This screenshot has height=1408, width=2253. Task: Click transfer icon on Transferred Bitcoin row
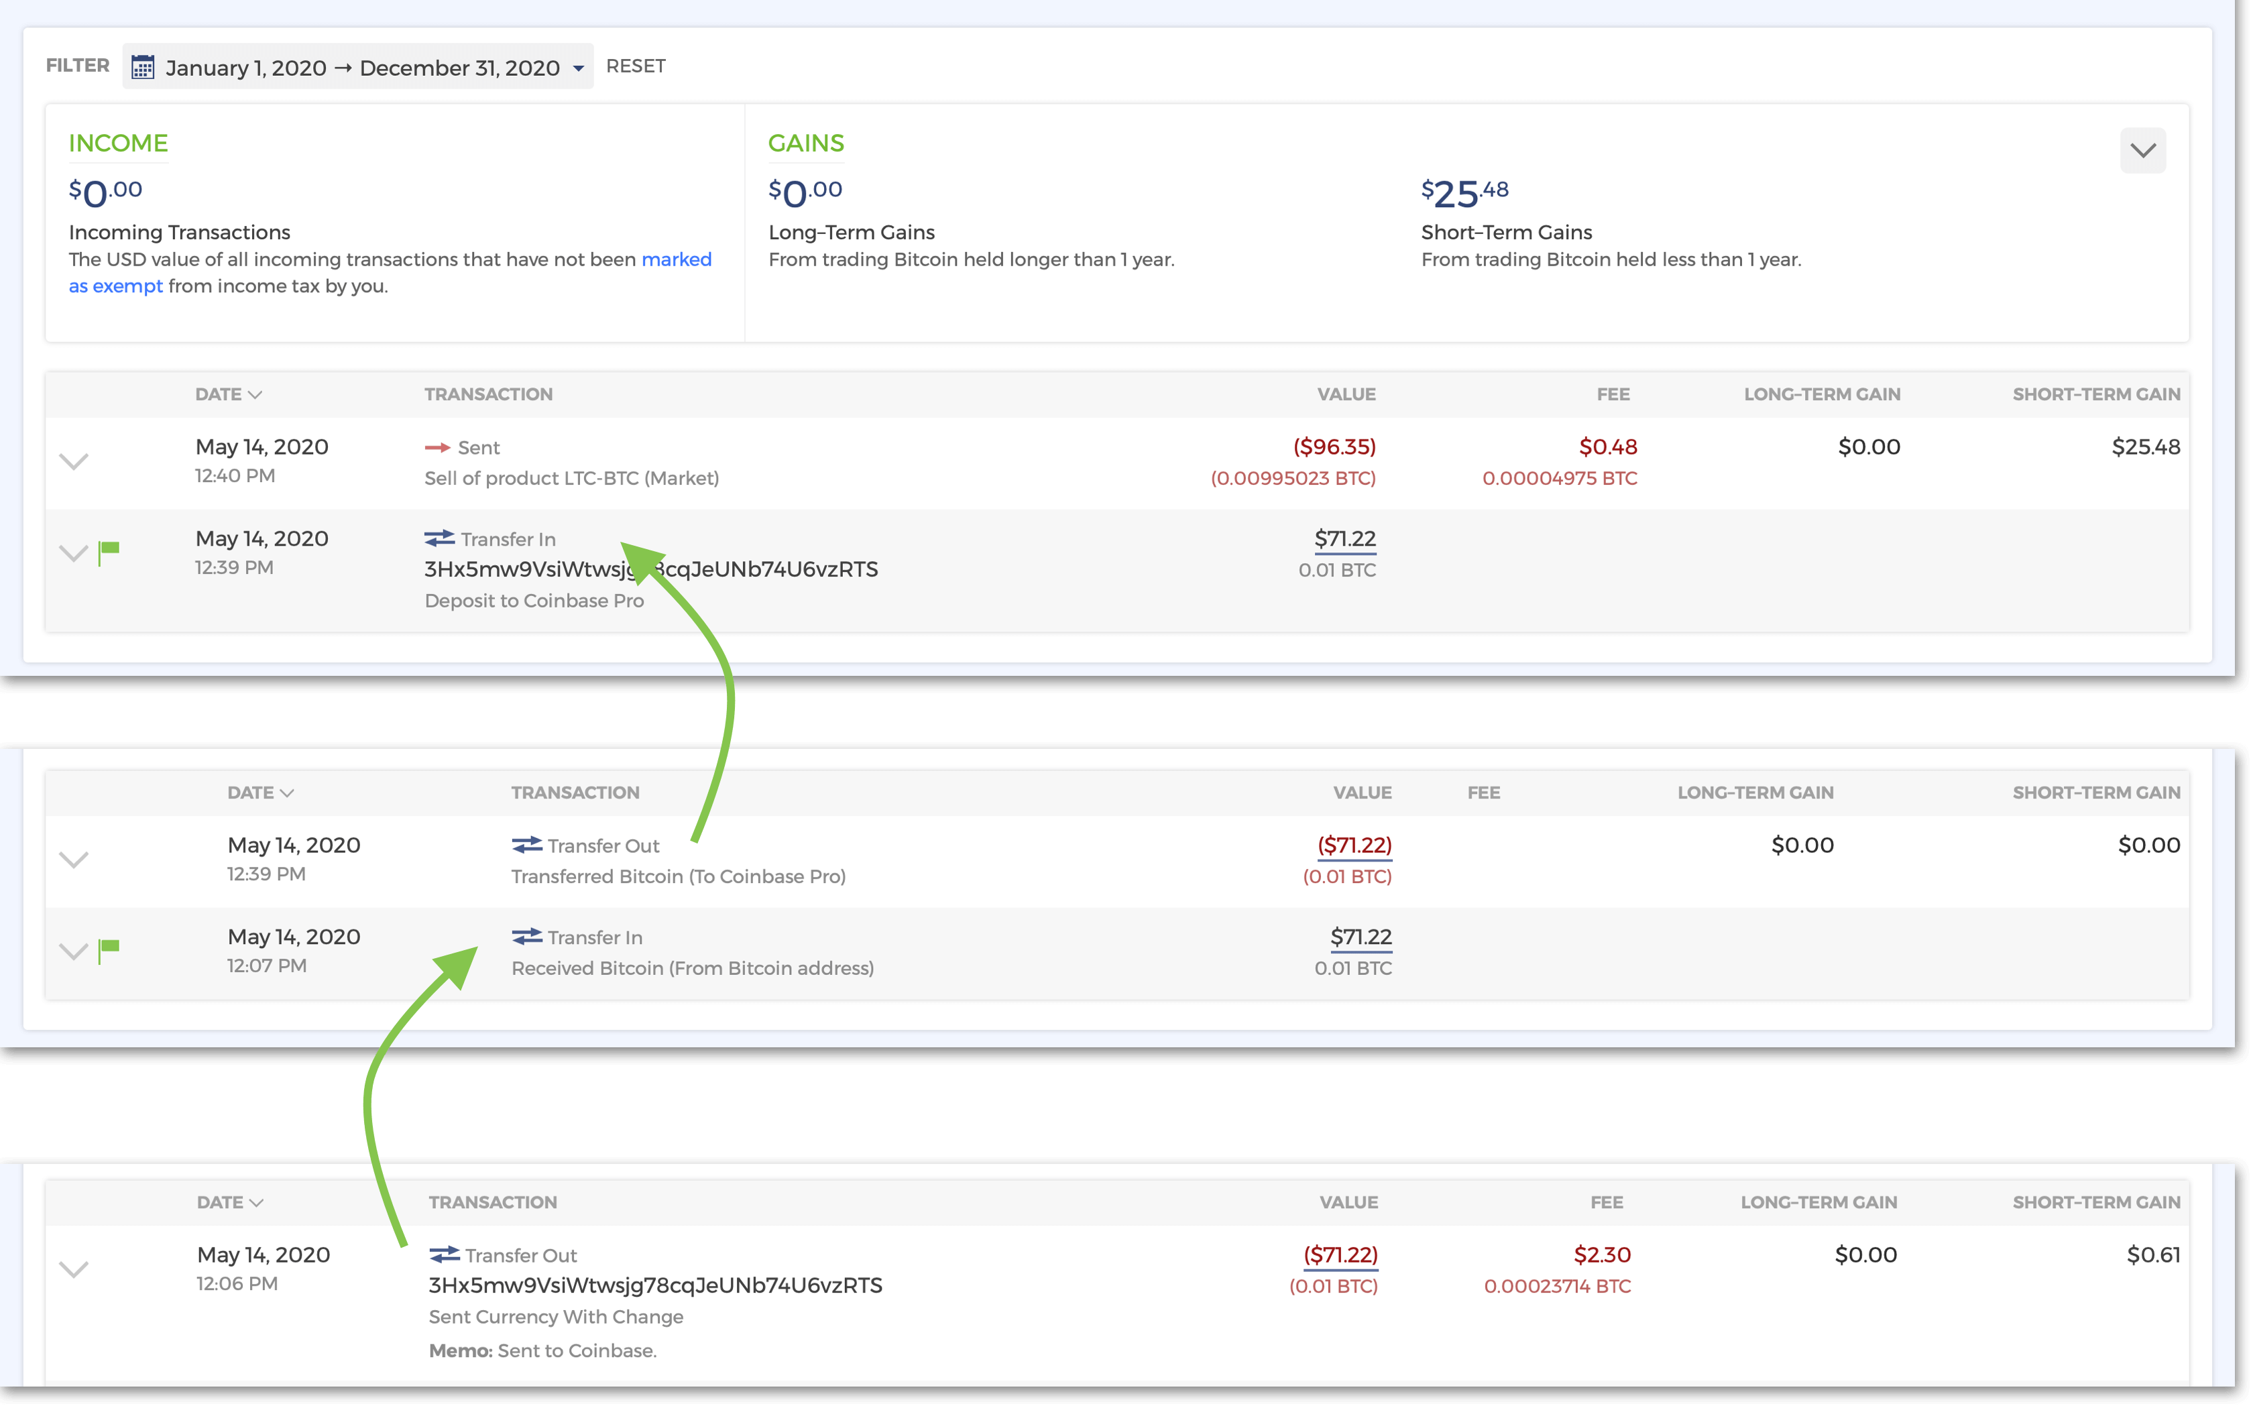point(527,845)
